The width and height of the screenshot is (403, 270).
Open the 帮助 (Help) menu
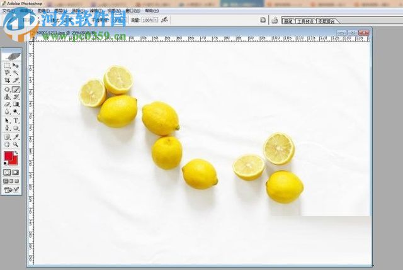[152, 11]
